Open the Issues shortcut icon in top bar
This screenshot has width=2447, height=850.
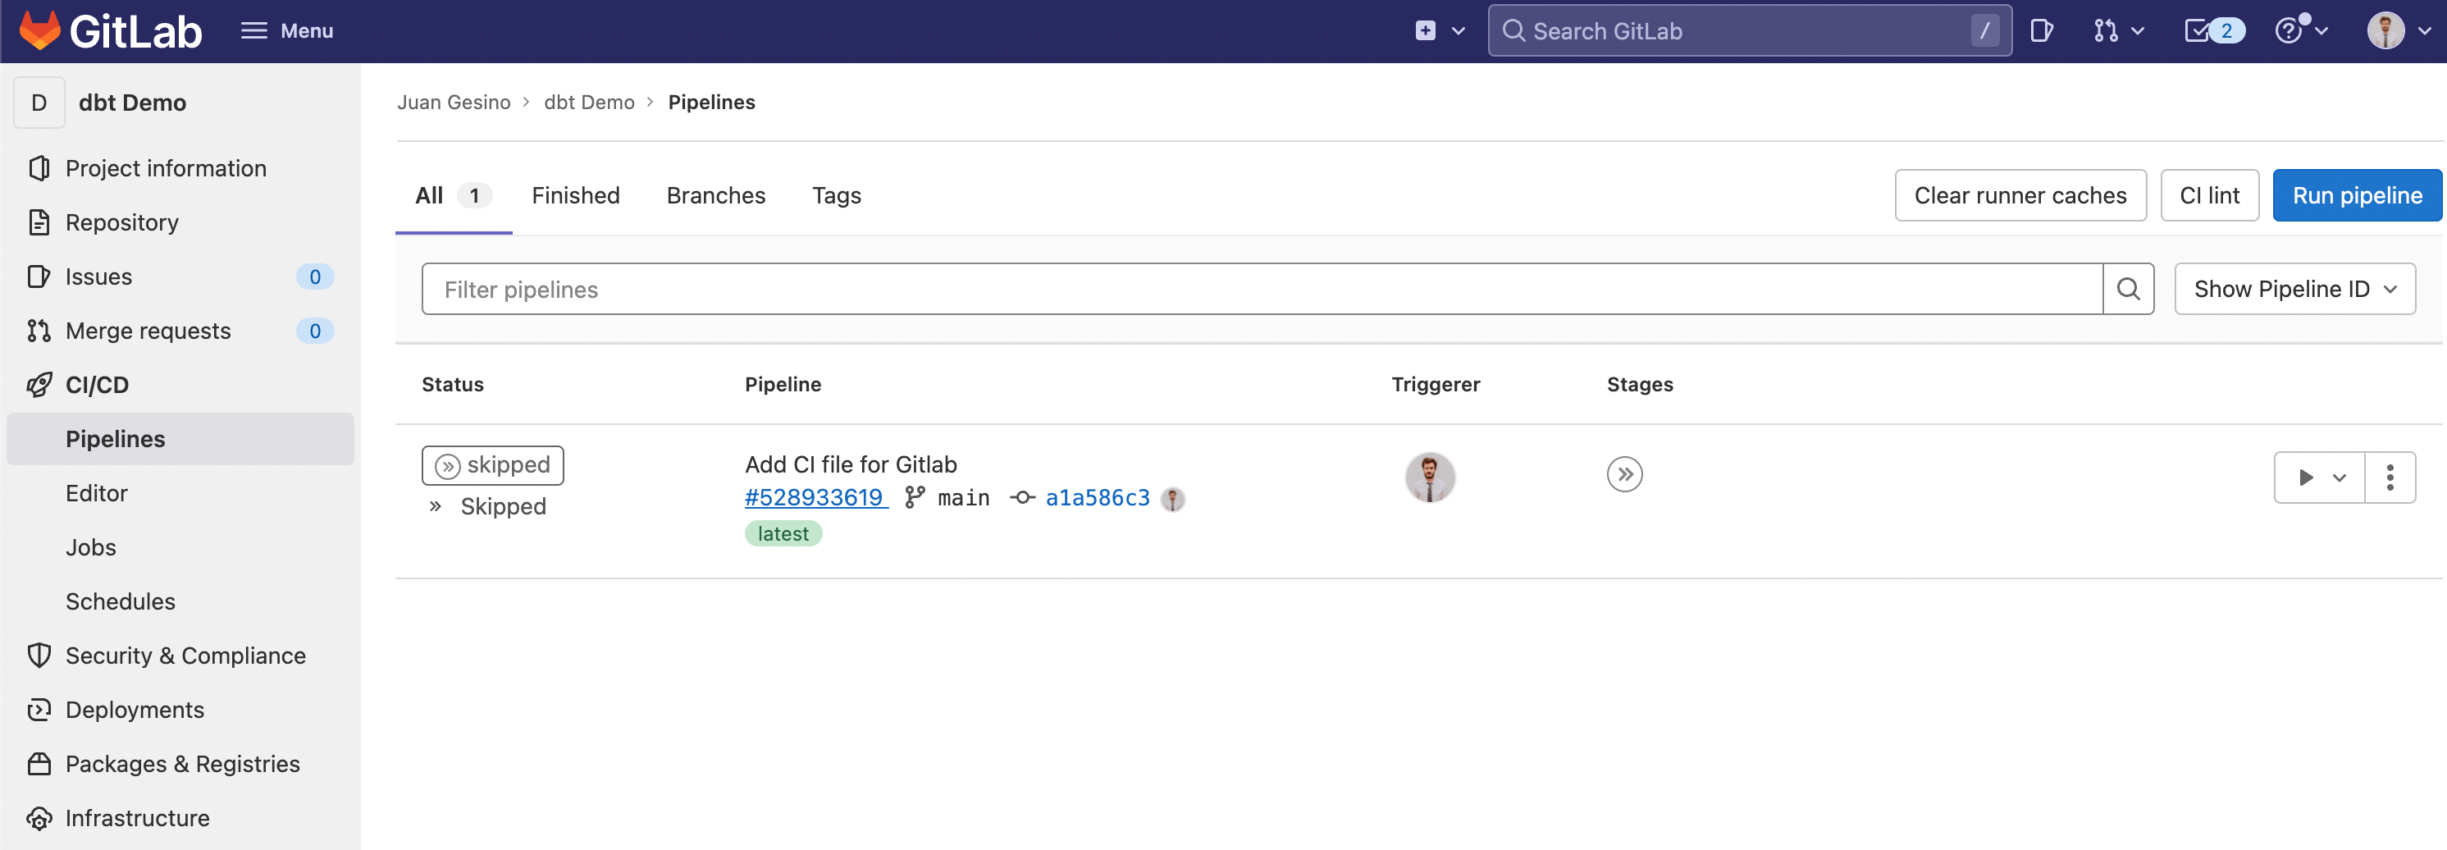[x=2042, y=31]
